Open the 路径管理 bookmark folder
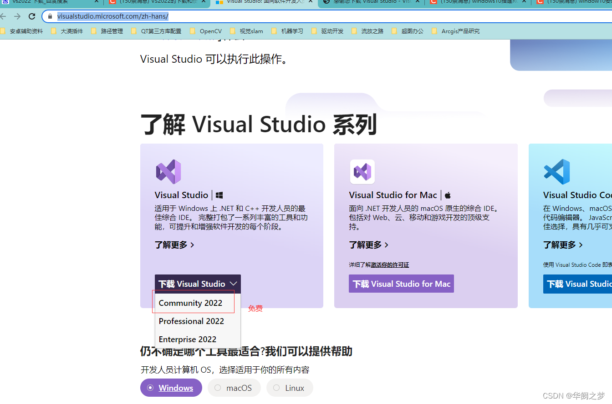 click(107, 31)
